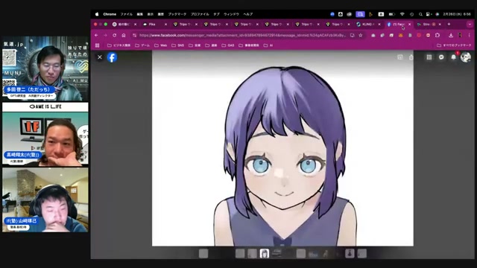Open macOS Spotlight search icon

(420, 14)
